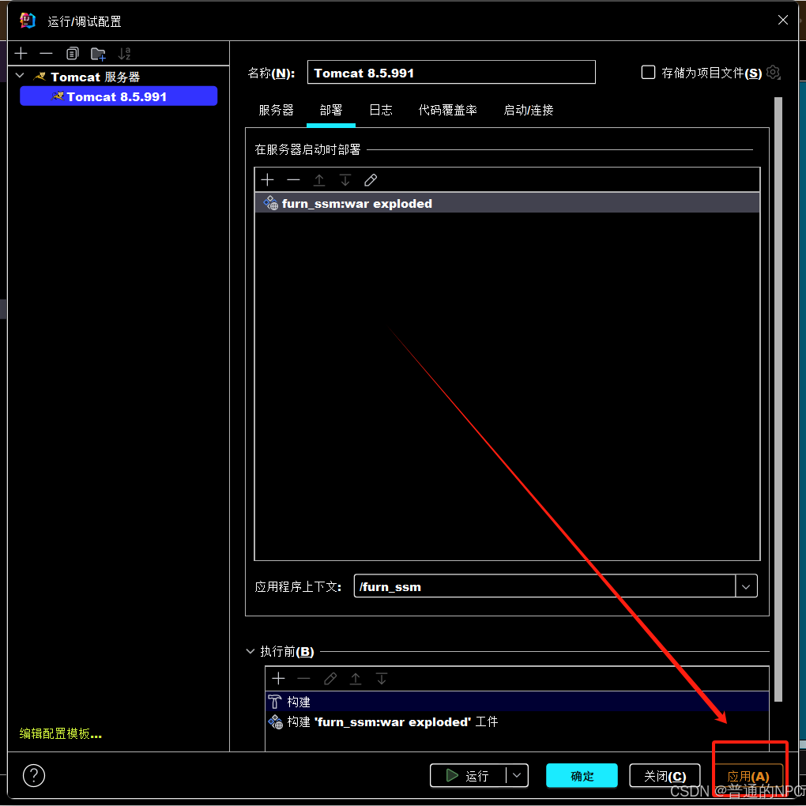This screenshot has height=806, width=806.
Task: Switch to the 部署 tab
Action: (330, 110)
